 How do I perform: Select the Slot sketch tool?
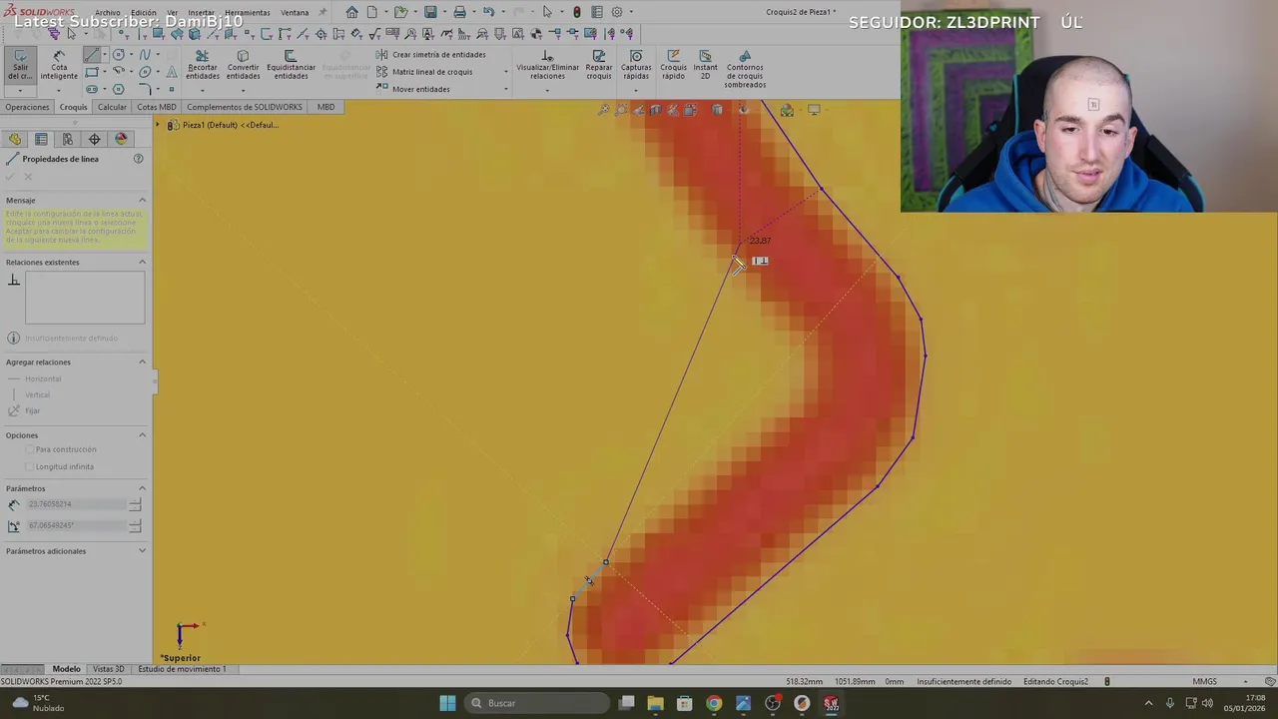pos(92,89)
